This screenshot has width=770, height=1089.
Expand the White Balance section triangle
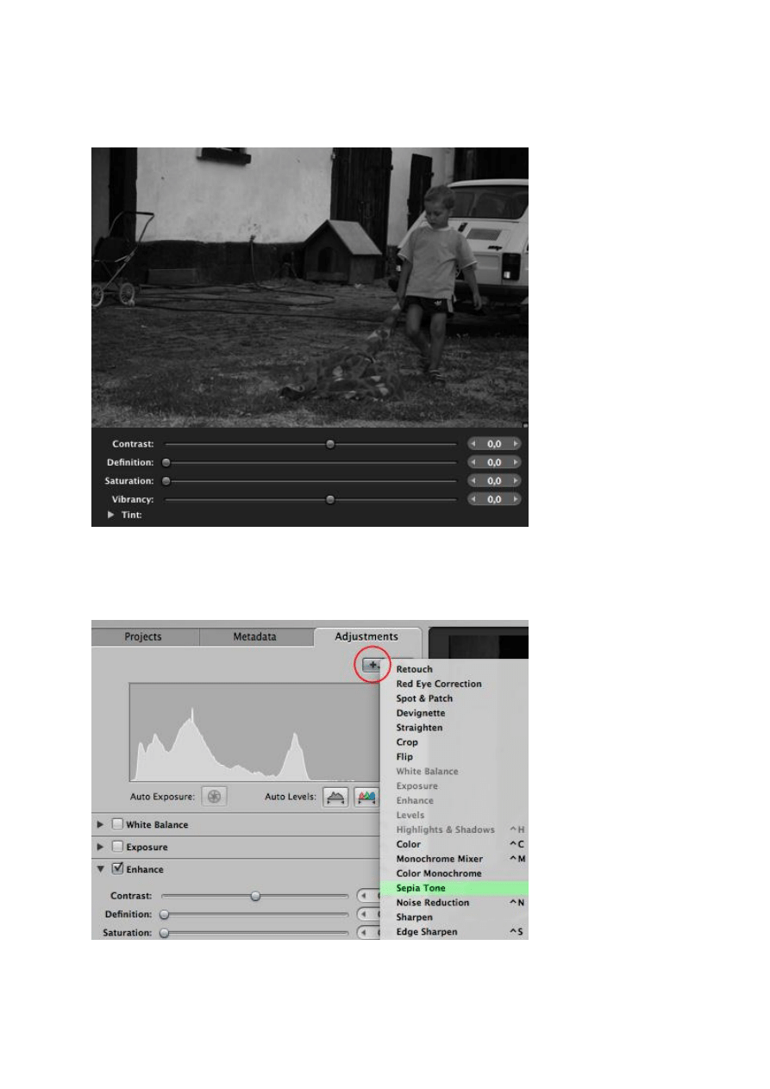[x=102, y=824]
